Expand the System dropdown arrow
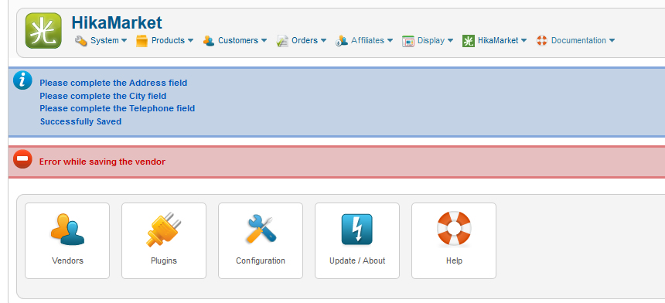Screen dimensions: 665x303 pyautogui.click(x=124, y=41)
